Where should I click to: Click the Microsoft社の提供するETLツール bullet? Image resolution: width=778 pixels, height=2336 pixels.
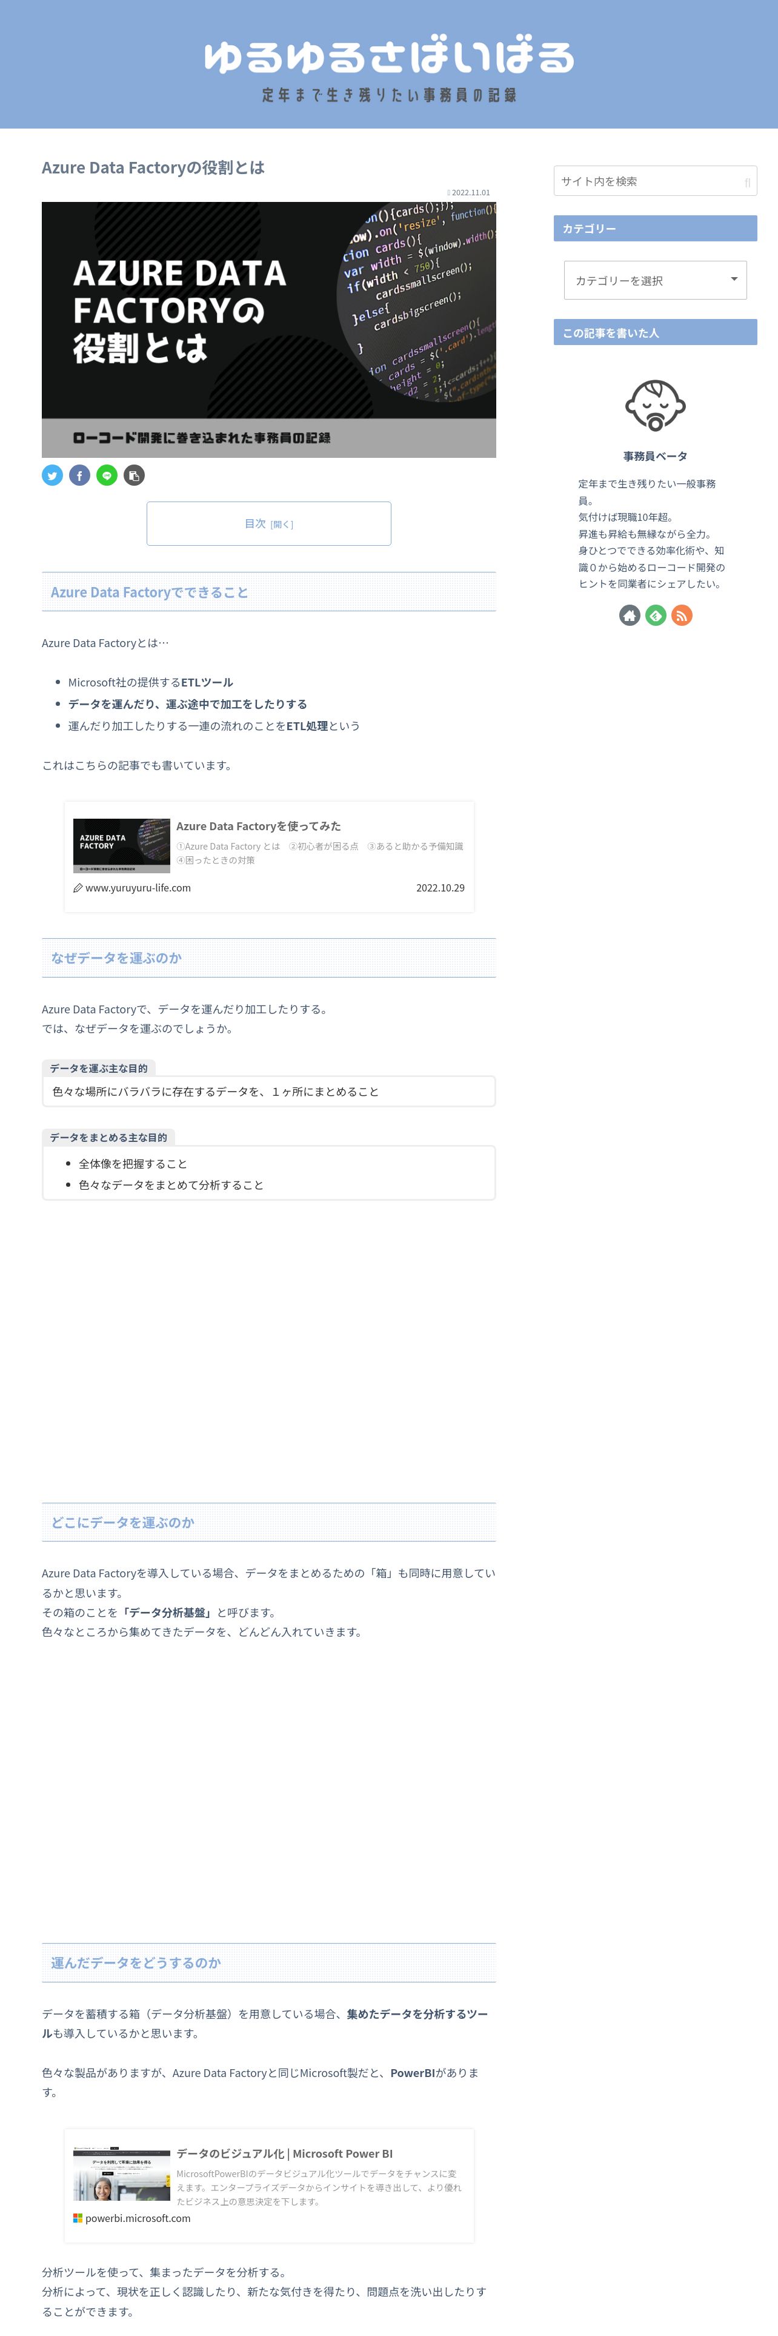coord(150,682)
